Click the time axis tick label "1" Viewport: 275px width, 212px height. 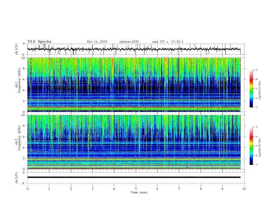point(49,189)
